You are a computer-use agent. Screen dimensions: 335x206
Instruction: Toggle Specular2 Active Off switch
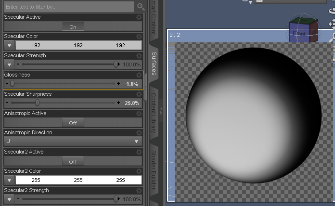point(73,162)
